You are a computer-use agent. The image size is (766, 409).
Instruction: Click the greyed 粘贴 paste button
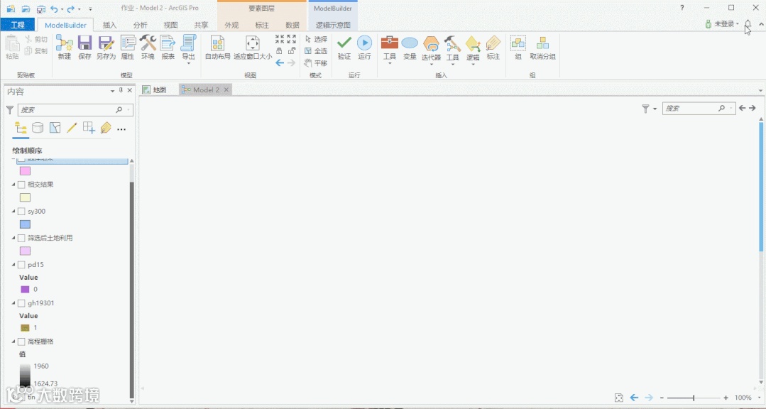(x=12, y=48)
